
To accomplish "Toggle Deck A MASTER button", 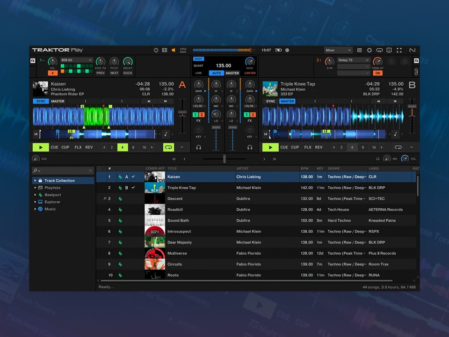I will pyautogui.click(x=58, y=101).
